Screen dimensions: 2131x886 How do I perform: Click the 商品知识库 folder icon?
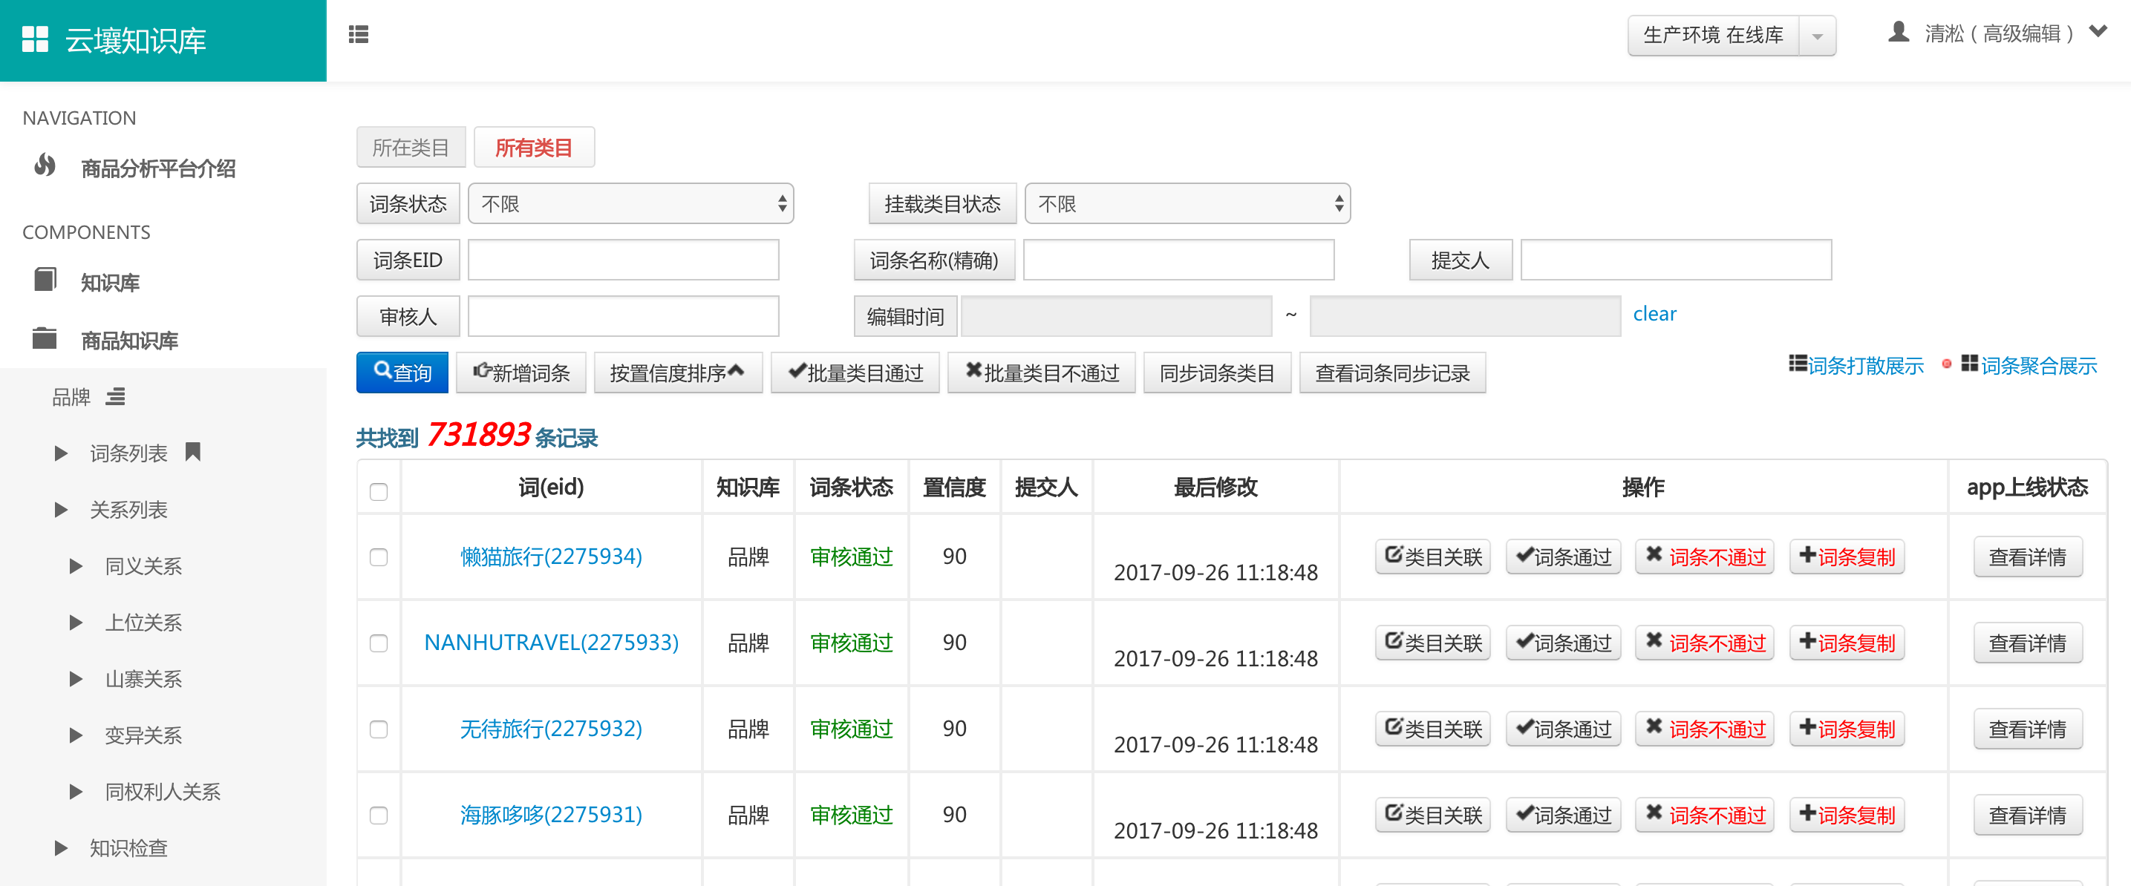pyautogui.click(x=45, y=338)
